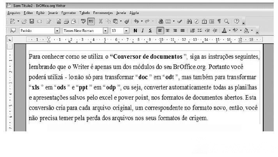
Task: Cut selection with the scissors icon
Action: coord(101,21)
